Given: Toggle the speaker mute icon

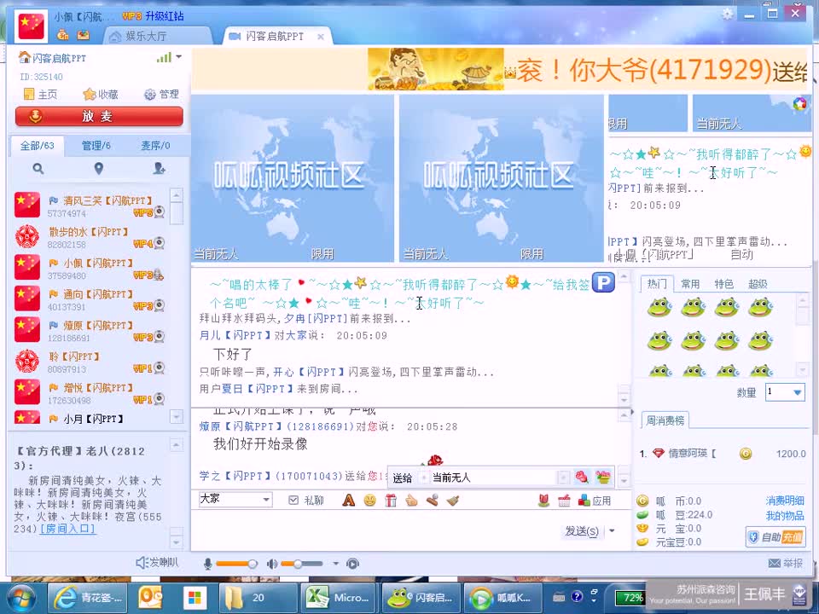Looking at the screenshot, I should pos(272,564).
